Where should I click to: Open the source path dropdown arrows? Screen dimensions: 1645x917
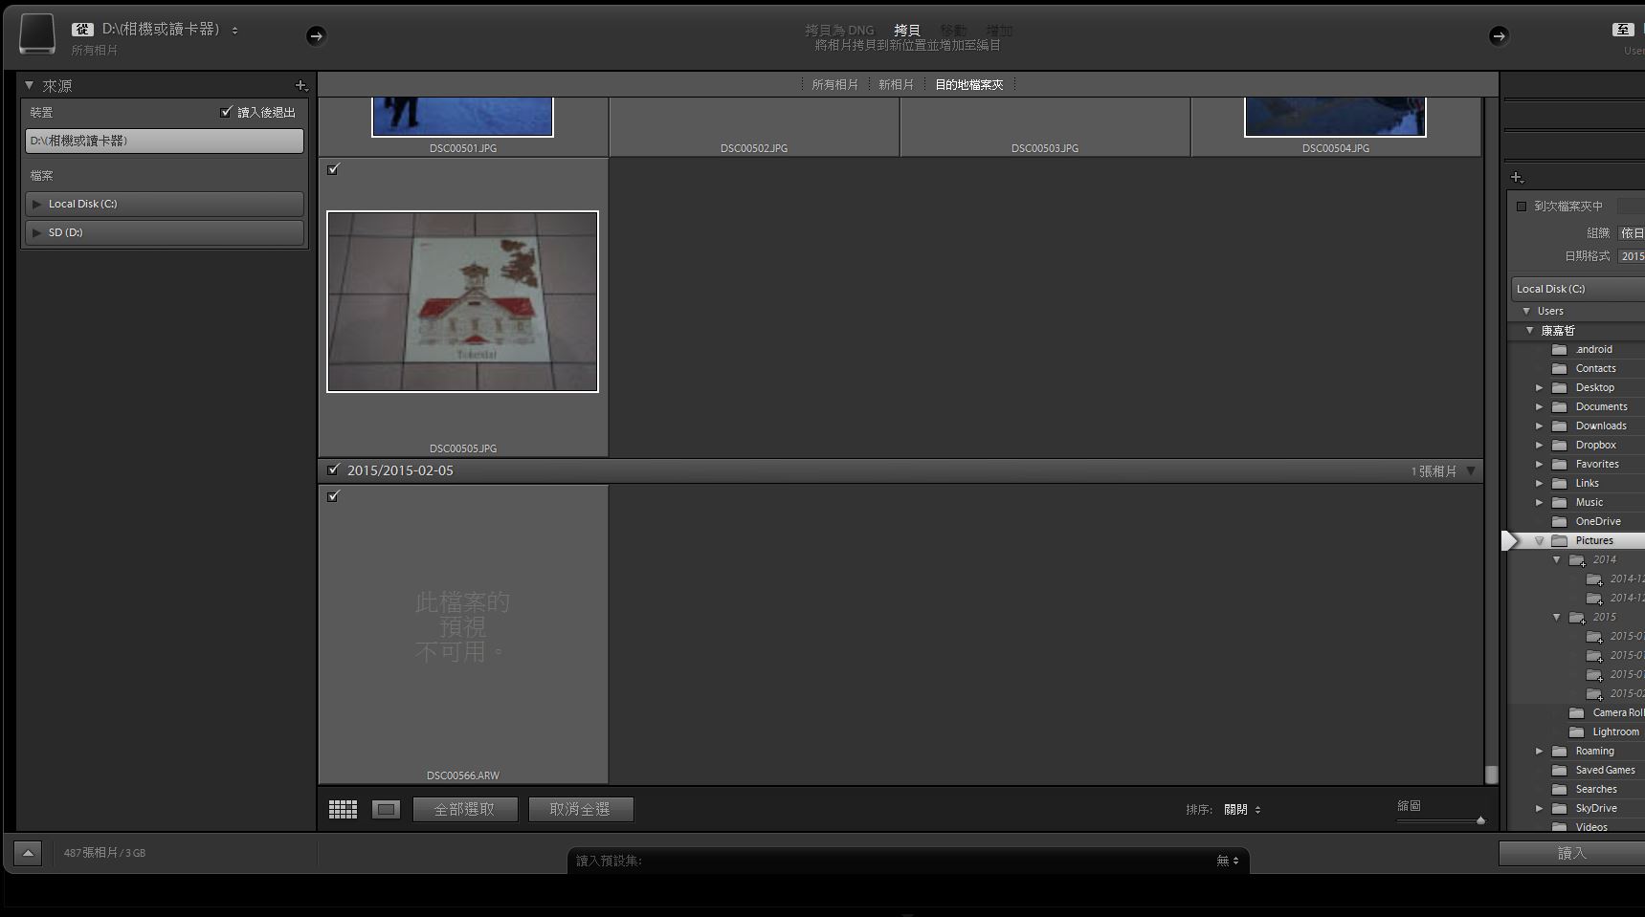[x=234, y=31]
